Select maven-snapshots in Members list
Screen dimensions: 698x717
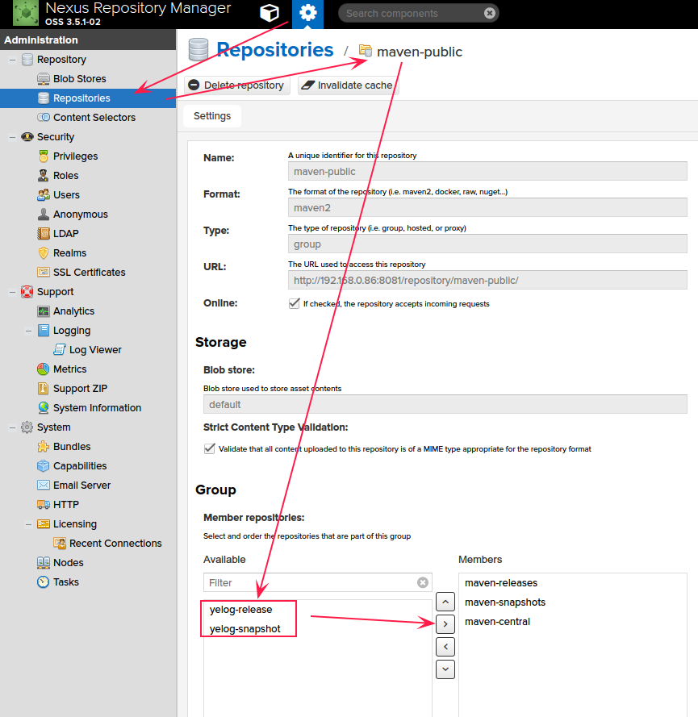pos(505,602)
